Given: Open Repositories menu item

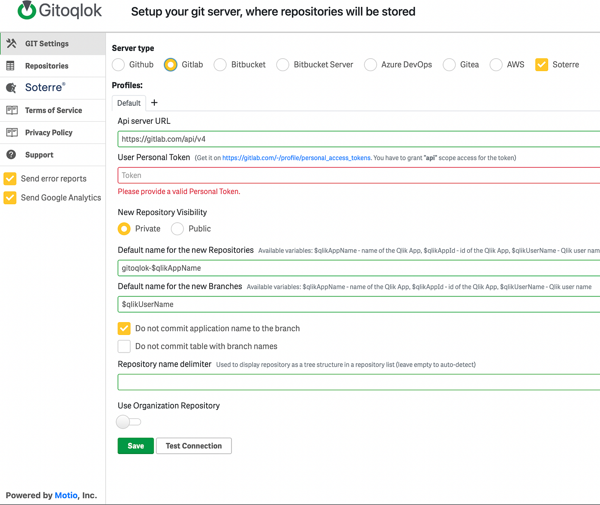Looking at the screenshot, I should point(53,66).
